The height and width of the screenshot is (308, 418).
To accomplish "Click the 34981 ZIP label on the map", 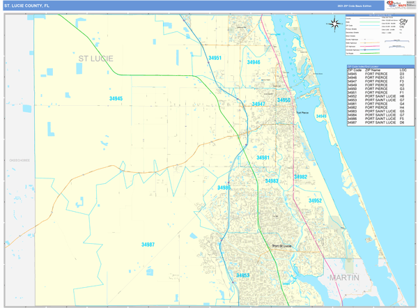I will coord(263,158).
